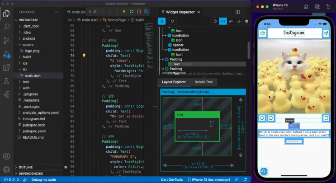
Task: Collapse the Padding node above Text '2 likes'
Action: click(163, 59)
